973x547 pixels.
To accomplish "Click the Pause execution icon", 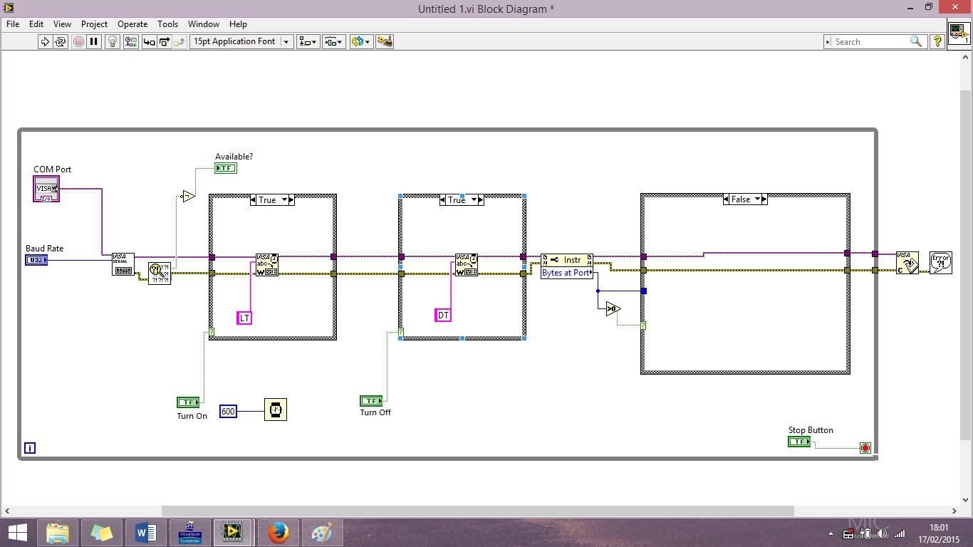I will tap(95, 41).
